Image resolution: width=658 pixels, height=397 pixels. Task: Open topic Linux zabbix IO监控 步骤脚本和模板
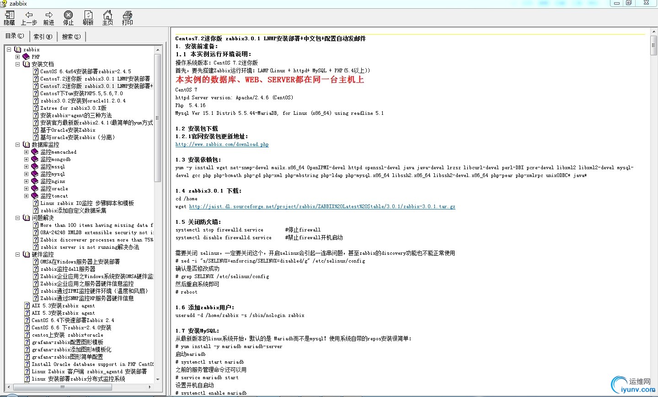coord(87,203)
